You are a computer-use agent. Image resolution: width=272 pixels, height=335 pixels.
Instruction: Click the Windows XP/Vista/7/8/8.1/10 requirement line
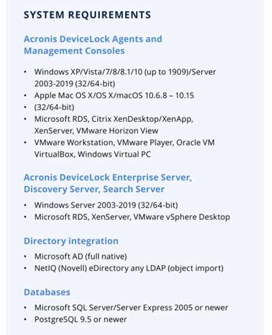(x=125, y=71)
